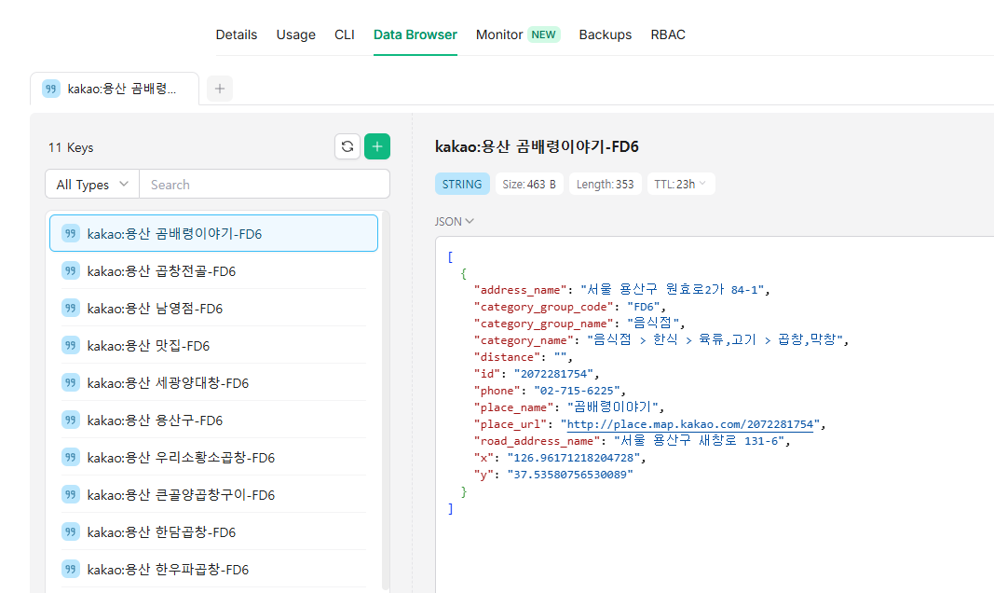Select key kakao:용산 용산구-FD6
The width and height of the screenshot is (994, 593).
click(213, 420)
